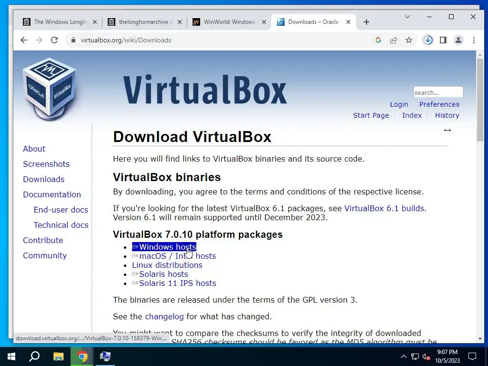Share this page via share icon
The width and height of the screenshot is (488, 366).
tap(393, 40)
